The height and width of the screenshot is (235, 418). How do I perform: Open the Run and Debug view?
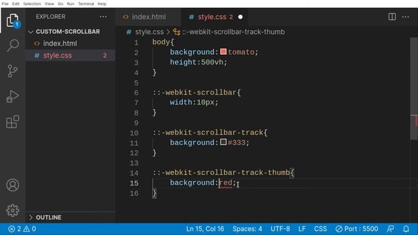pos(12,97)
